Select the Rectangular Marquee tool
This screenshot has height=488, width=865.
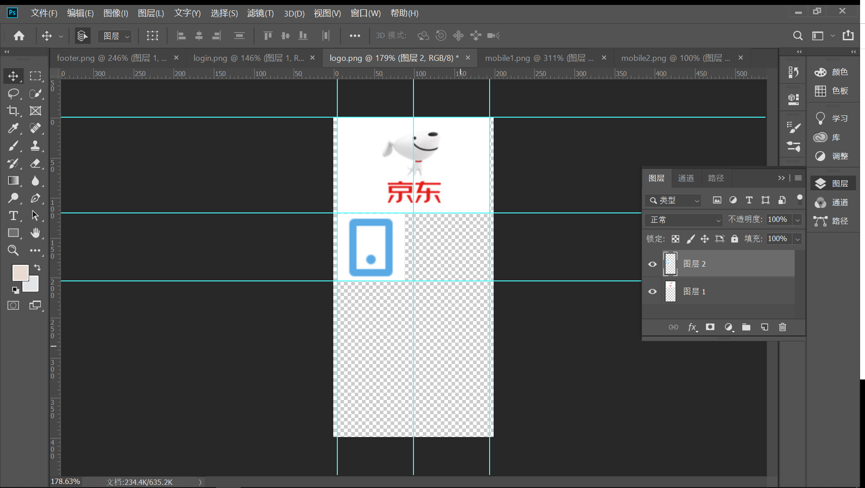[35, 76]
